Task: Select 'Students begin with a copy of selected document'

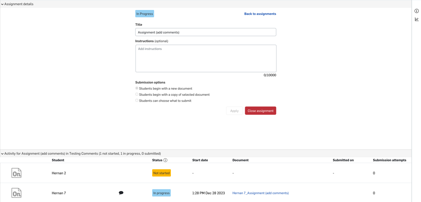Action: (x=137, y=95)
